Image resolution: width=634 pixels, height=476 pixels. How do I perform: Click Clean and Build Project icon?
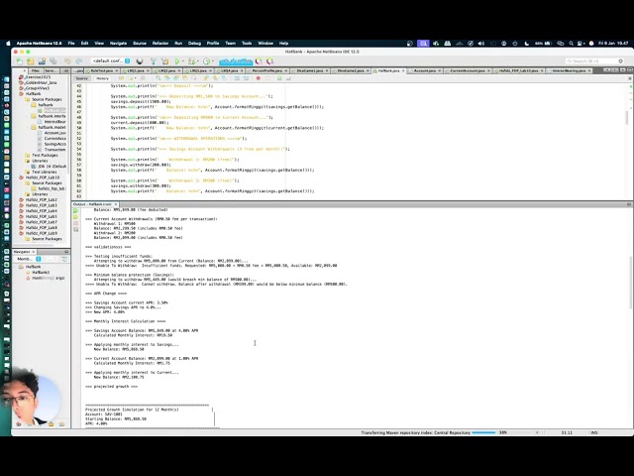coord(165,61)
